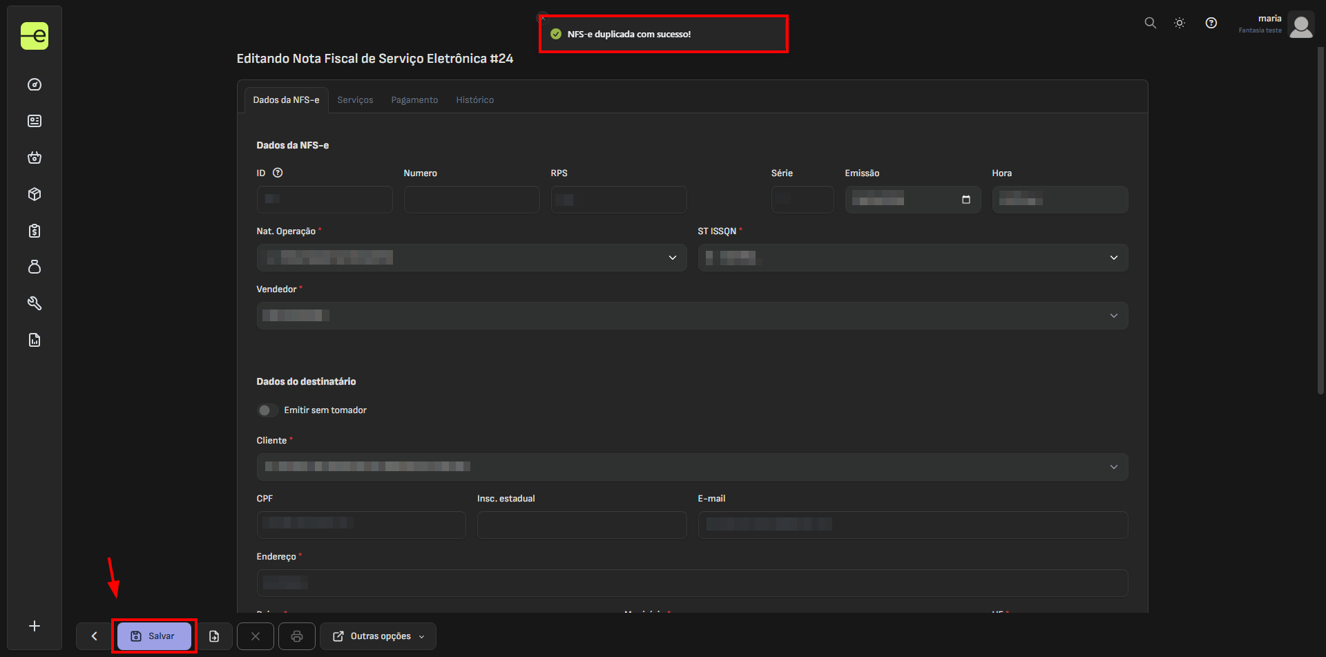The image size is (1326, 657).
Task: Open the wrench tools icon in the sidebar
Action: 35,303
